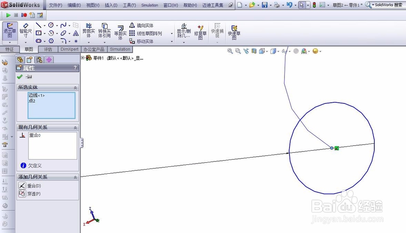
Task: Start macro with green play button
Action: click(8, 15)
